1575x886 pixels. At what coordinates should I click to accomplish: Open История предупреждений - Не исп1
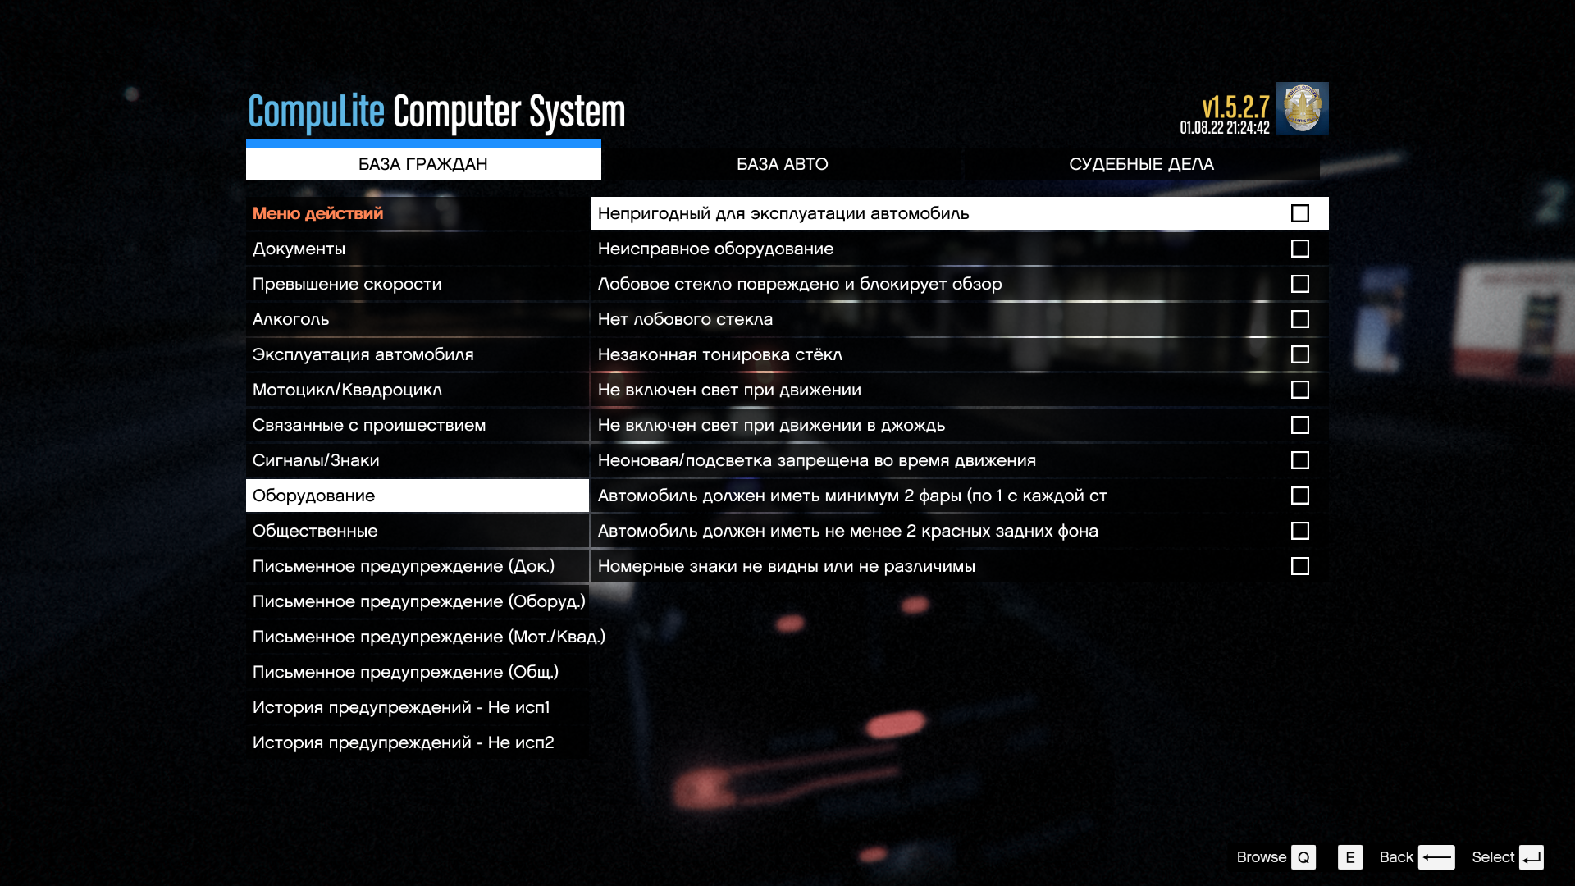[401, 707]
